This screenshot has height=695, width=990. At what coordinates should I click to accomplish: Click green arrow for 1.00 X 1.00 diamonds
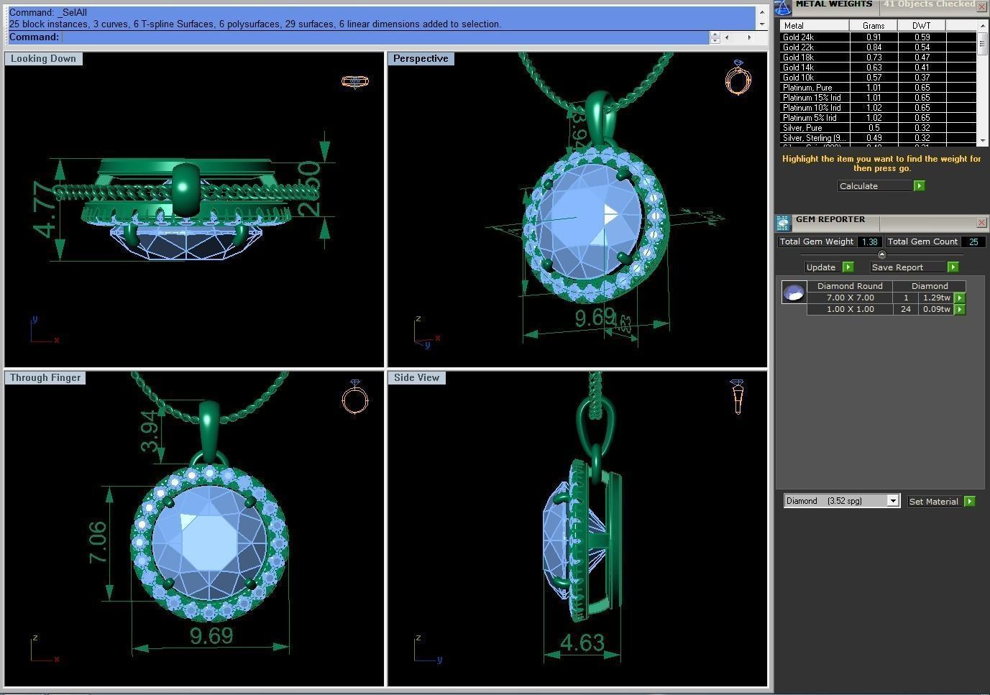pos(959,309)
